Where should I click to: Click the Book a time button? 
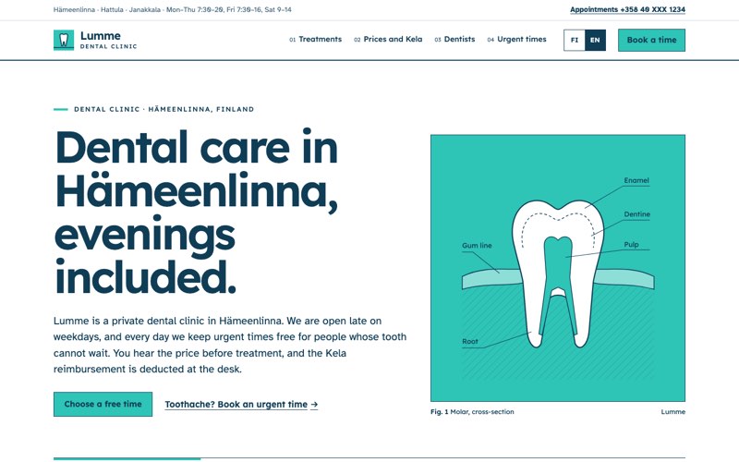pos(651,40)
